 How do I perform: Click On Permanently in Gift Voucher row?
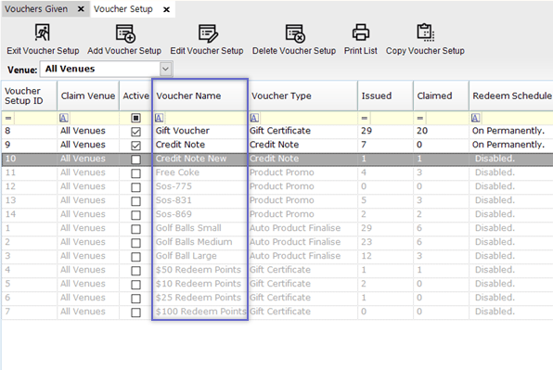point(508,131)
